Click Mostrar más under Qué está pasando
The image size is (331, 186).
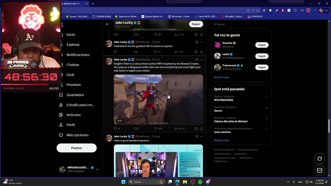click(221, 140)
